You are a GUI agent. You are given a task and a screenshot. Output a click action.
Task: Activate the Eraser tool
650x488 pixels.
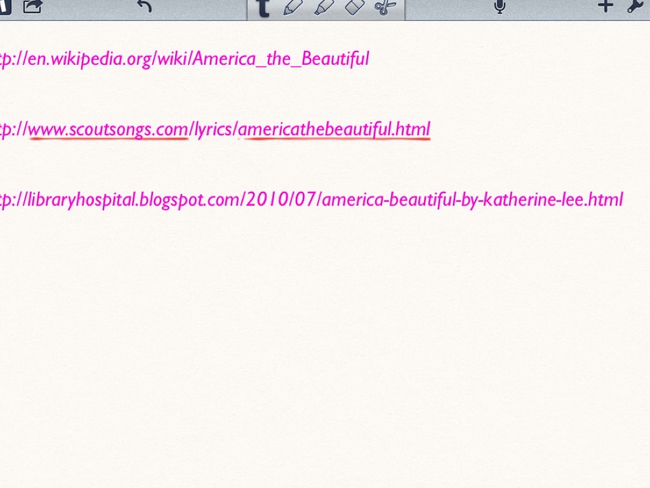[355, 8]
